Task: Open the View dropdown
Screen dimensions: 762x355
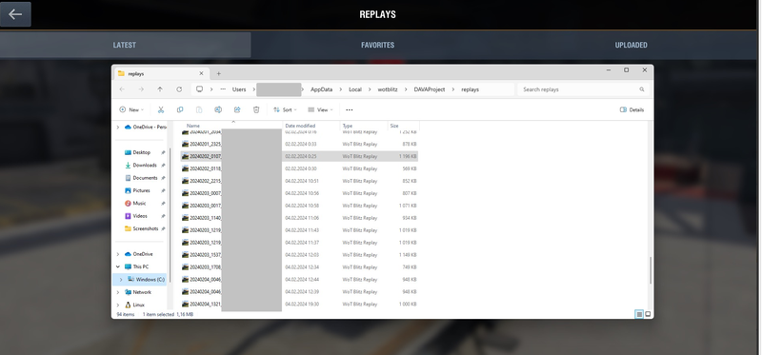Action: tap(320, 109)
